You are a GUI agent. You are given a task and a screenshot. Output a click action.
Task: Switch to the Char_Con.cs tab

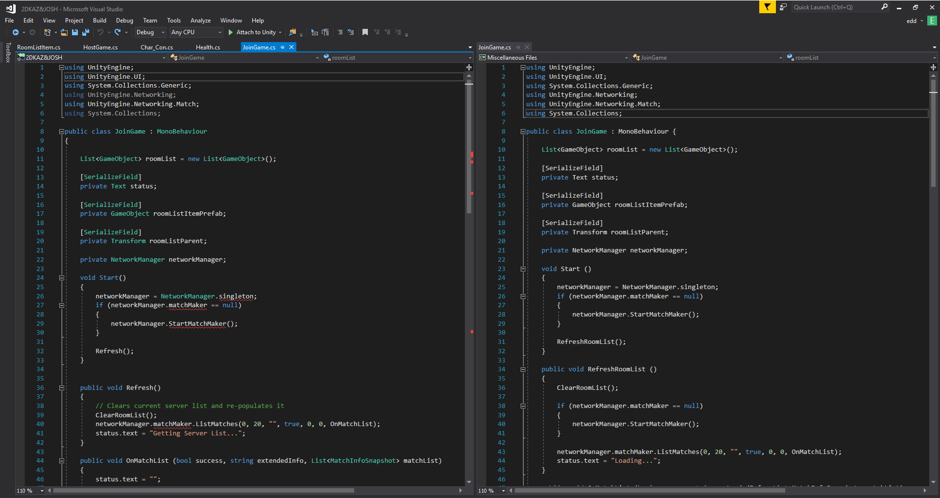[x=157, y=47]
